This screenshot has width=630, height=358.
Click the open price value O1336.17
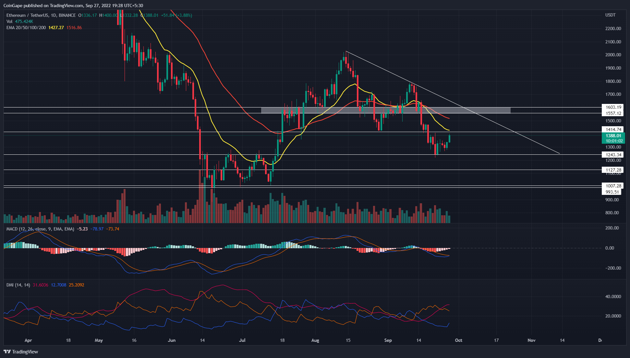pyautogui.click(x=87, y=15)
